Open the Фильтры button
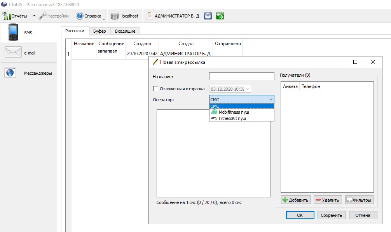391x232 pixels. (359, 200)
